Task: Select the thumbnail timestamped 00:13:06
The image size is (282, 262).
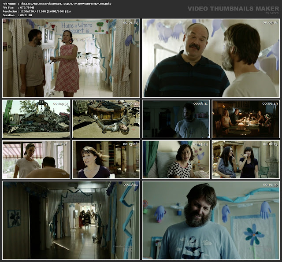Action: point(106,159)
